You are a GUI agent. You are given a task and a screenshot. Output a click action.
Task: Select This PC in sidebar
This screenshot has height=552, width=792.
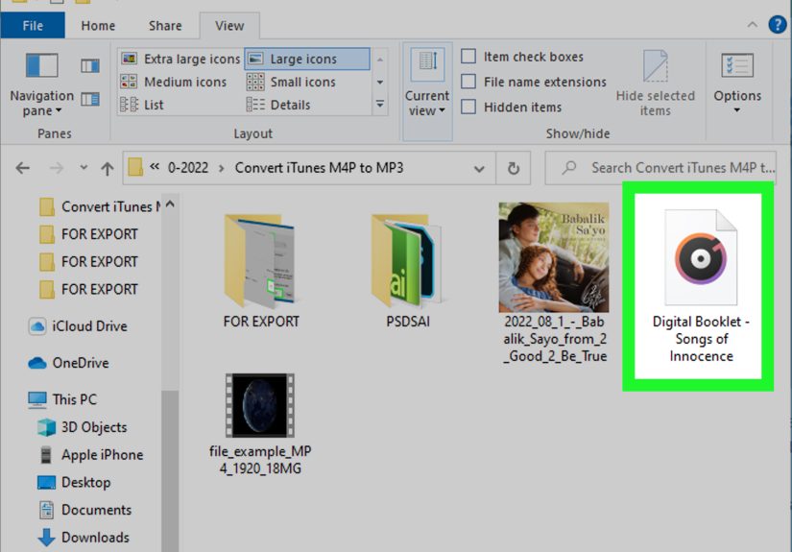(x=62, y=399)
